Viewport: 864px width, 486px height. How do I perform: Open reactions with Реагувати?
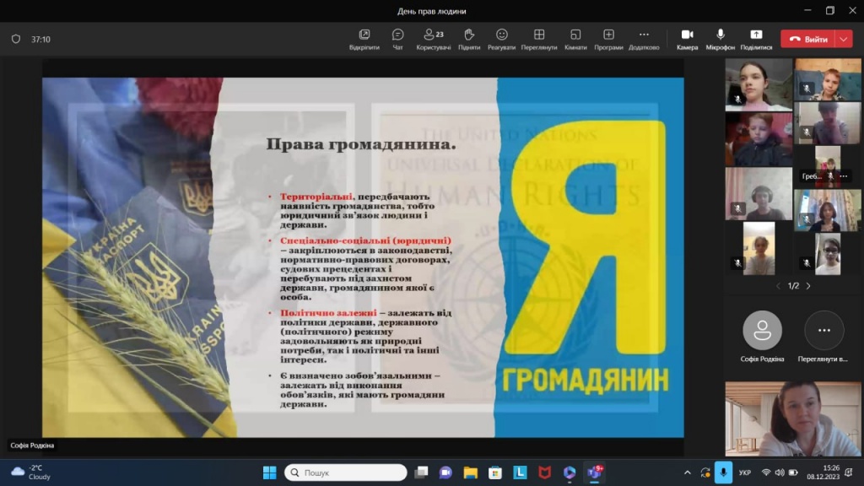click(501, 39)
